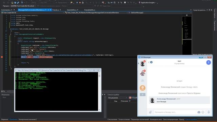217x122 pixels.
Task: Open camera attachment in VK Messenger
Action: pyautogui.click(x=199, y=112)
